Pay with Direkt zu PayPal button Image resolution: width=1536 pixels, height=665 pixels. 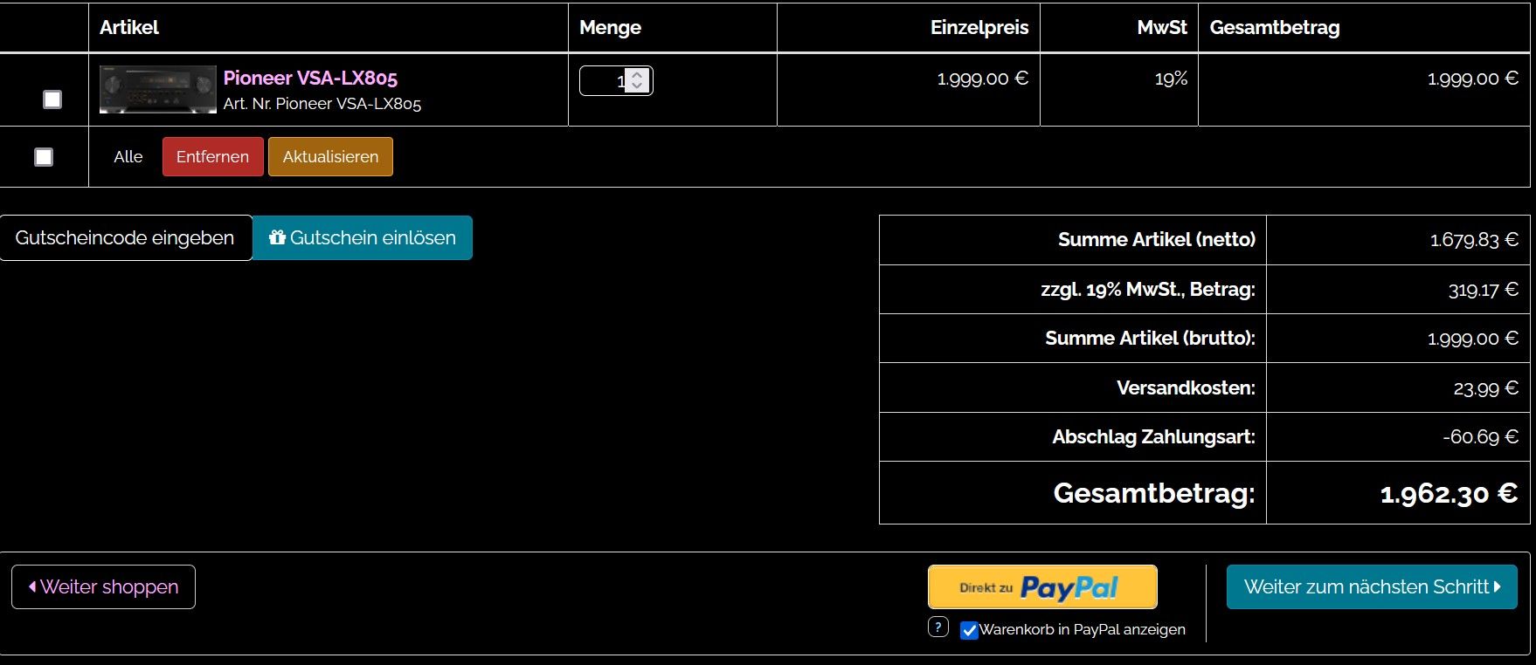coord(1042,587)
